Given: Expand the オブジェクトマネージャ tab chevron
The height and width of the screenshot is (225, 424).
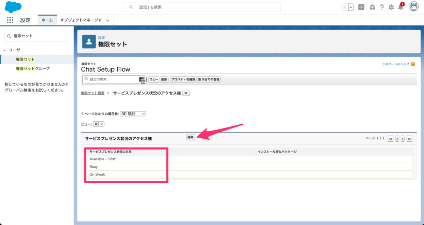Looking at the screenshot, I should tap(108, 20).
